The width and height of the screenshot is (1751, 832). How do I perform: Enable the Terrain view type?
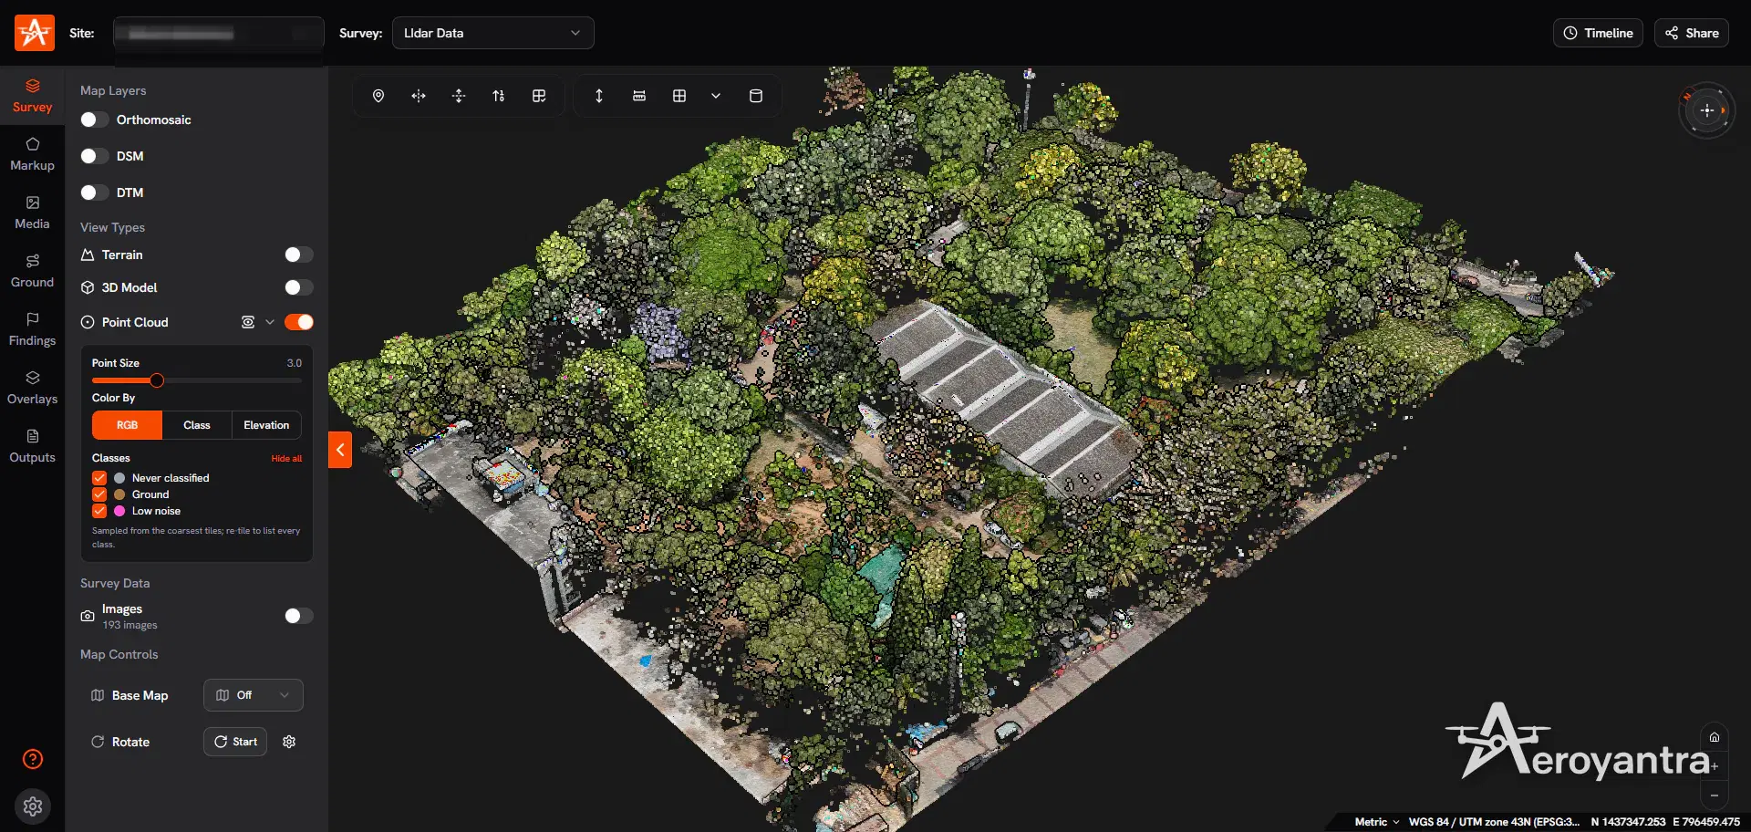[299, 255]
